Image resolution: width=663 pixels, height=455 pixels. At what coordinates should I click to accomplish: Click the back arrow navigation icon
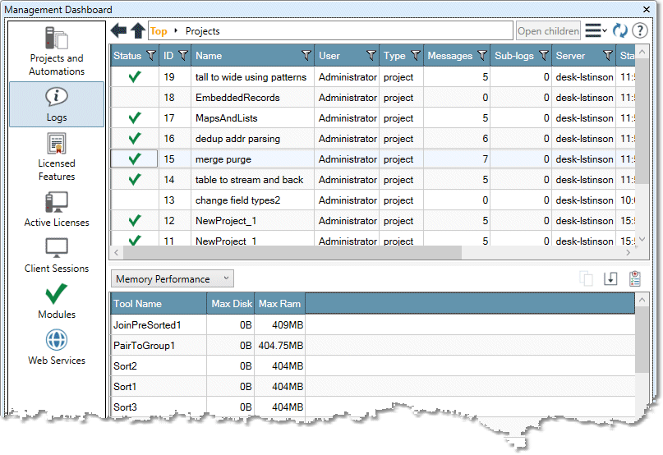click(x=119, y=31)
